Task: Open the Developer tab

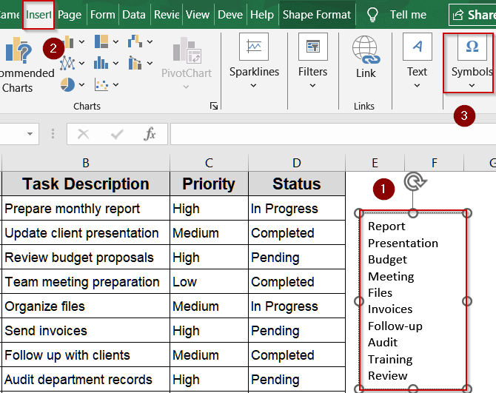Action: (230, 15)
